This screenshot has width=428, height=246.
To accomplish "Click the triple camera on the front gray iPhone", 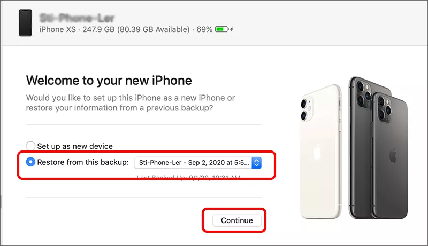I will pyautogui.click(x=384, y=108).
